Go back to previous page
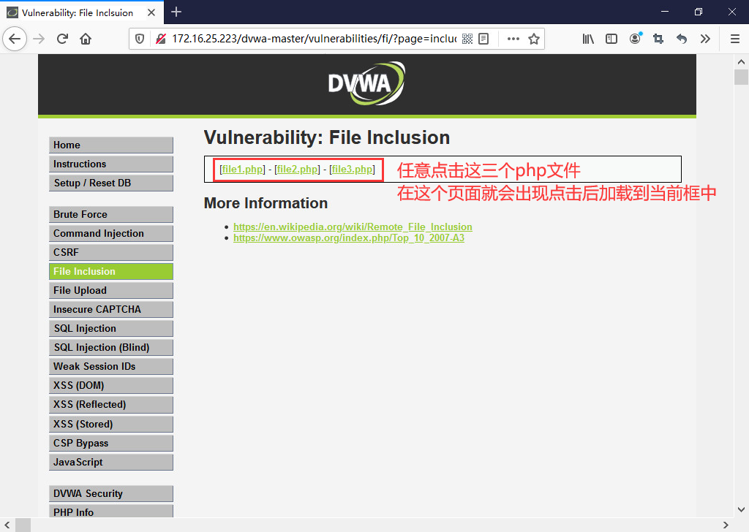This screenshot has width=749, height=532. click(15, 39)
